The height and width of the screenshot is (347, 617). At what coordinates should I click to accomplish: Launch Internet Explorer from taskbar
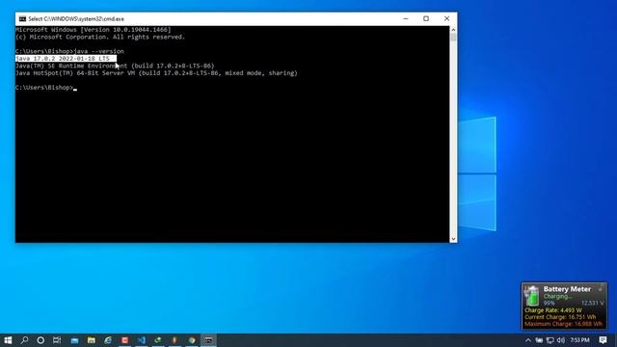108,340
